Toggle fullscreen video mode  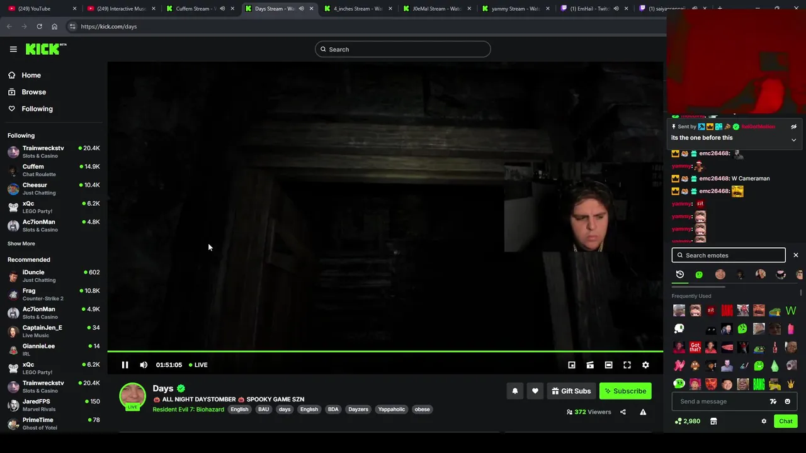627,365
